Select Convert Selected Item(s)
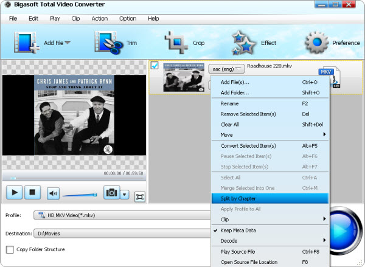365x267 pixels. click(269, 146)
